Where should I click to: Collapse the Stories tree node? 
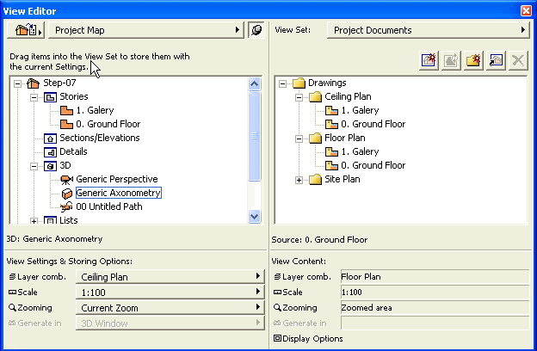(34, 97)
